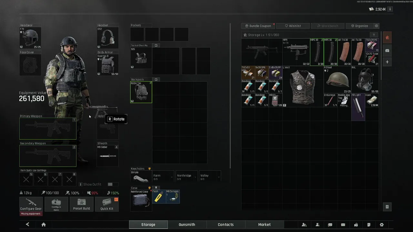Select the F70 headgear helmet

click(x=30, y=38)
